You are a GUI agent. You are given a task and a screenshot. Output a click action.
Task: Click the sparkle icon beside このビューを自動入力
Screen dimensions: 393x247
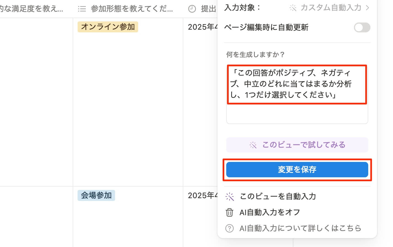pyautogui.click(x=230, y=197)
